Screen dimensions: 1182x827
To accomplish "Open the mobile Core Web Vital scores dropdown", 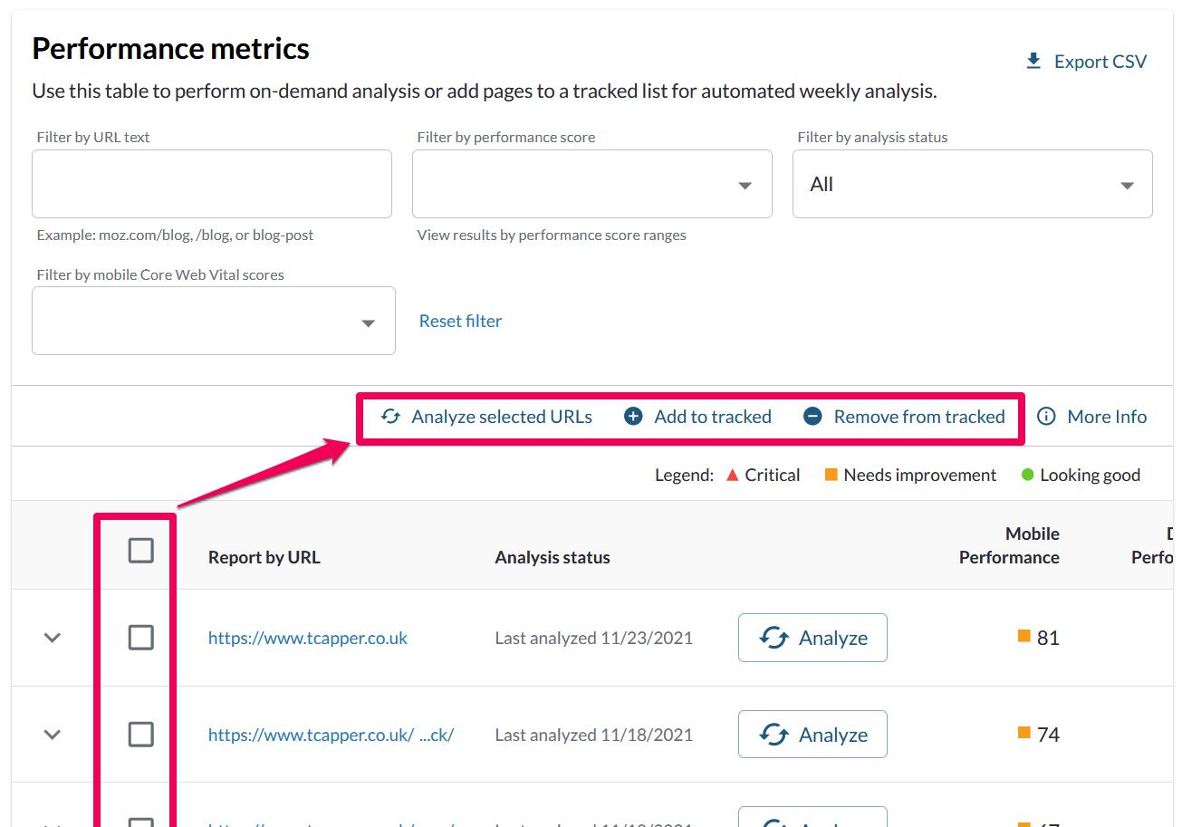I will click(213, 322).
